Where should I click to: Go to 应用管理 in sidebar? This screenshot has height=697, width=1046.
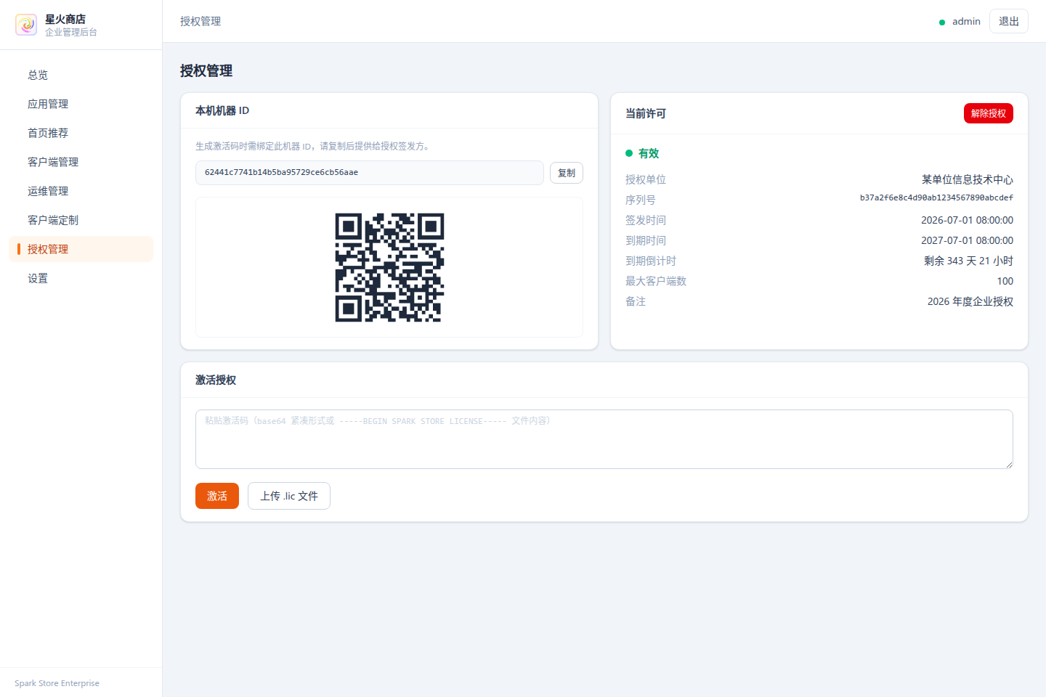pos(81,104)
